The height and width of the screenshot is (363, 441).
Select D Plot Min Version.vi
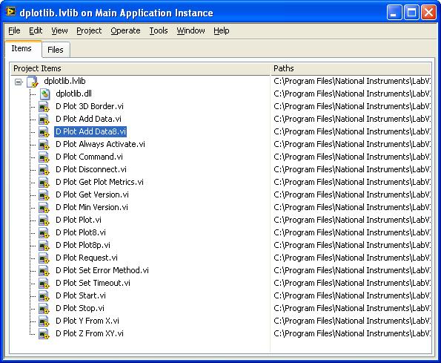[x=92, y=207]
